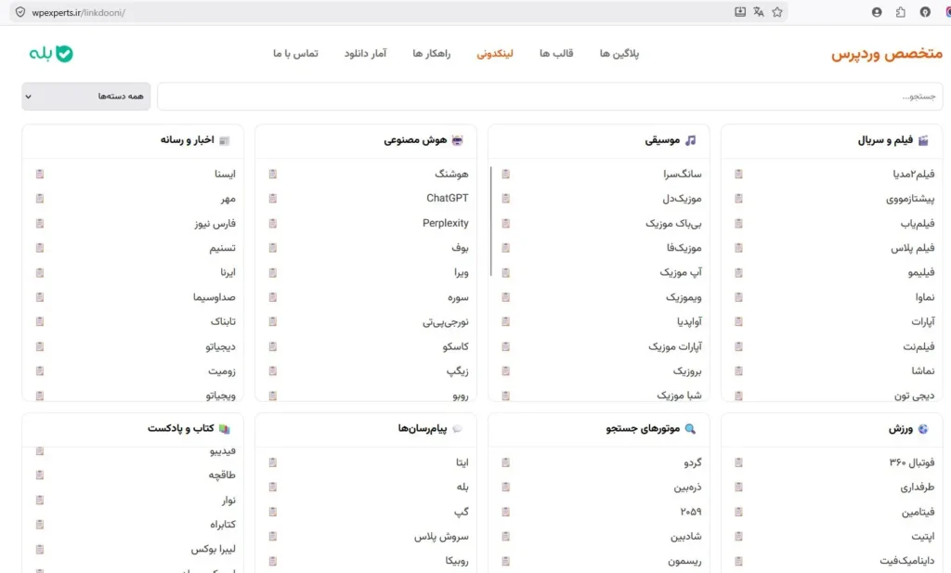
Task: Click the install app icon in address bar
Action: click(740, 12)
